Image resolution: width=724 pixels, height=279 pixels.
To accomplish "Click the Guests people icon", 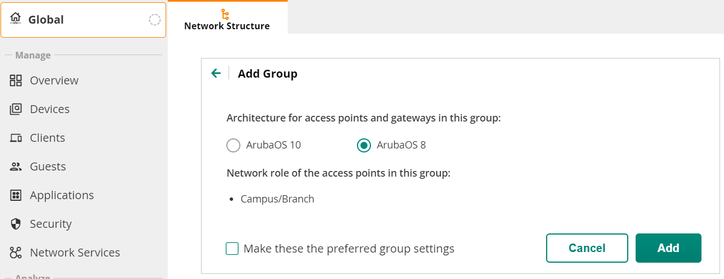I will tap(16, 166).
